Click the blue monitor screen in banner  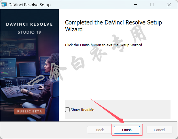tap(28, 69)
